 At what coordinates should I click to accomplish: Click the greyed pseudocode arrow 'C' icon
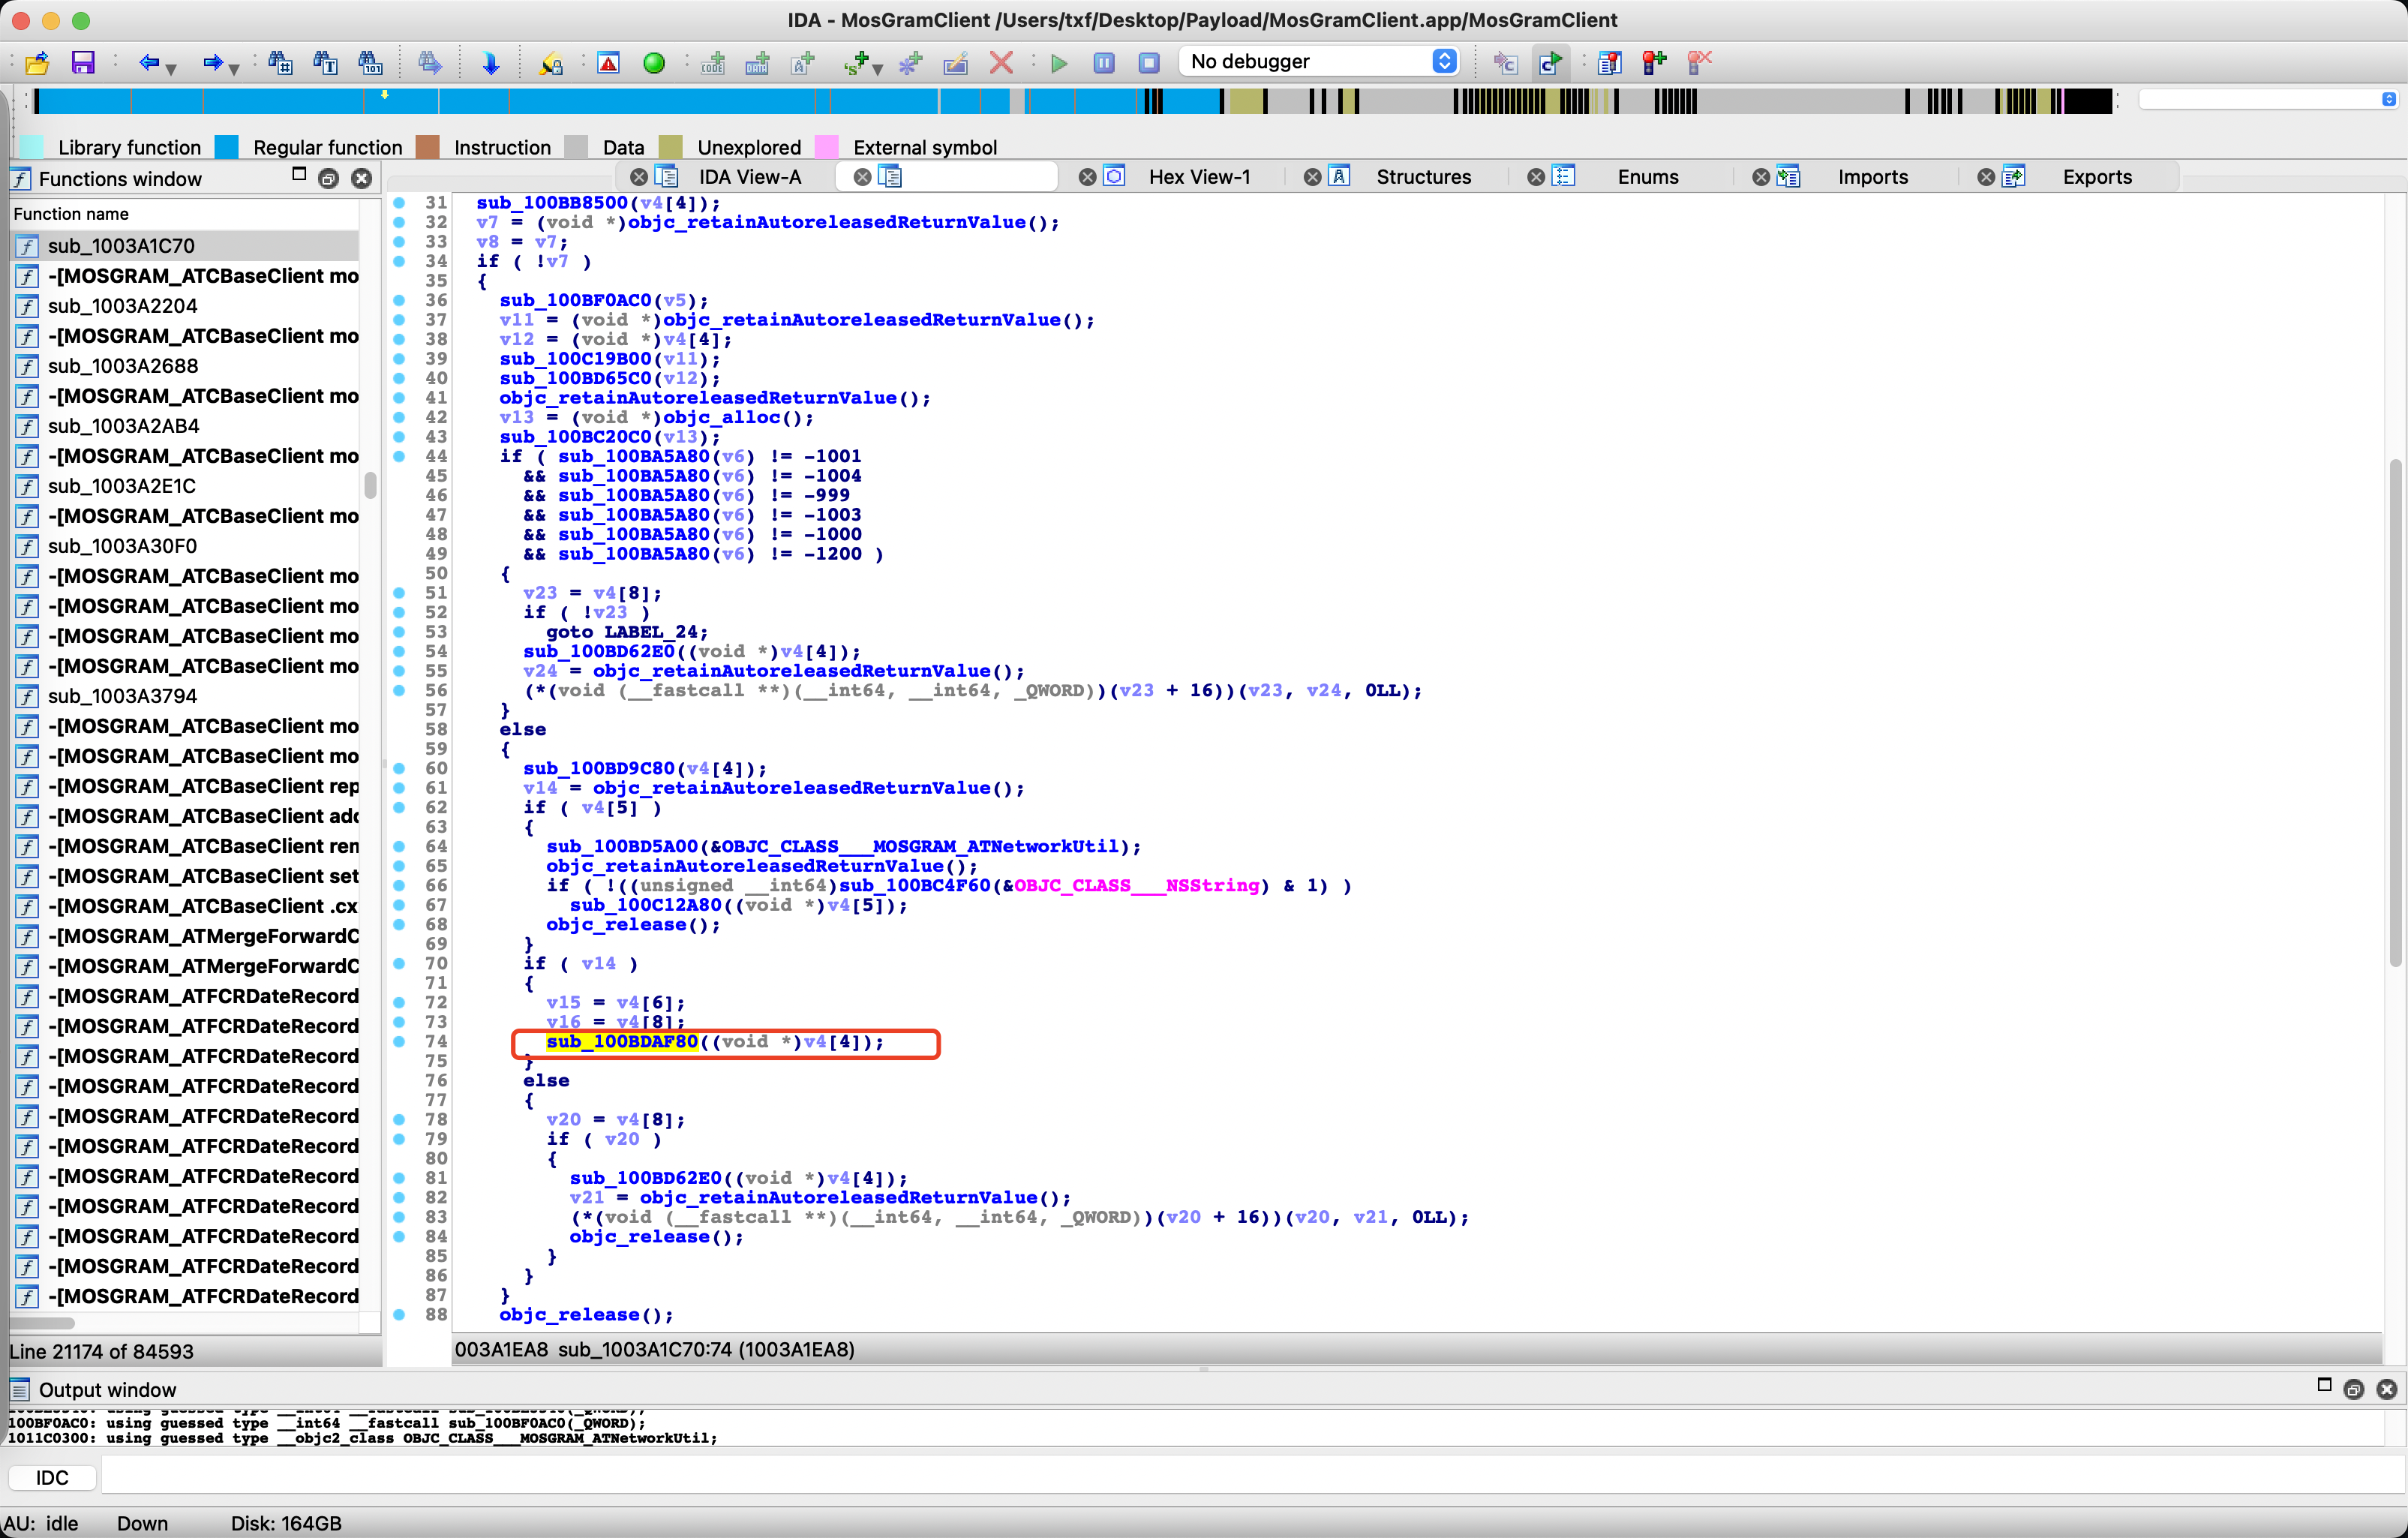1505,63
